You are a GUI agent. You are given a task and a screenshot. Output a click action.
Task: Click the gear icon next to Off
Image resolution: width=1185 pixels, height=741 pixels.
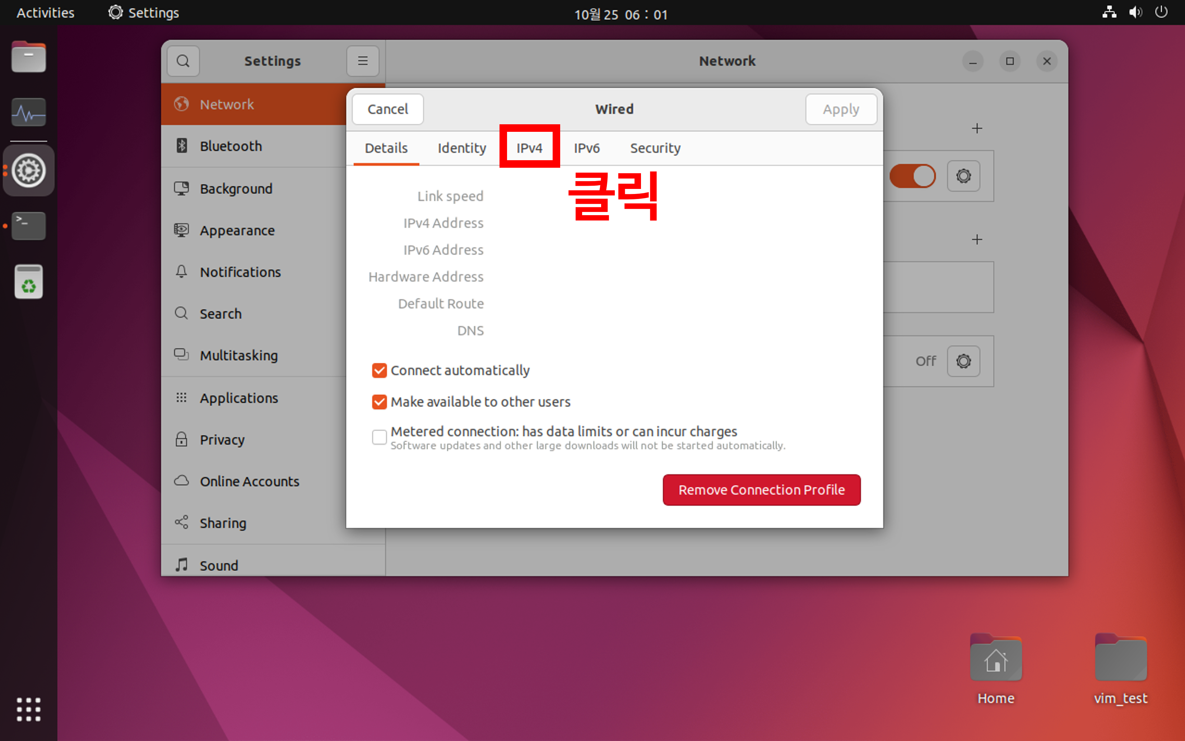[963, 361]
